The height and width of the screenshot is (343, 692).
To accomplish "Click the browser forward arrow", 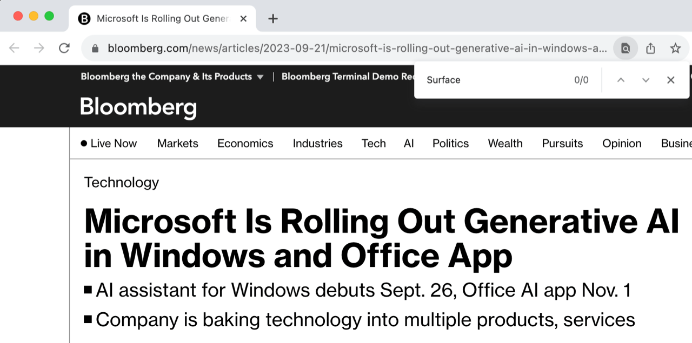I will click(x=39, y=48).
